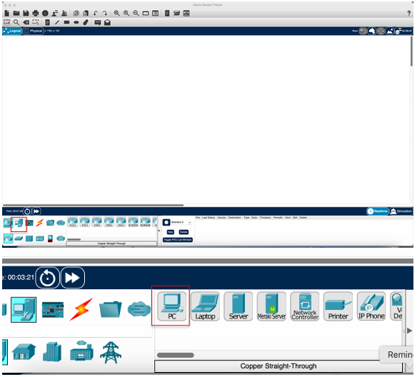The image size is (417, 377).
Task: Copy selection with the copy icon
Action: [76, 13]
